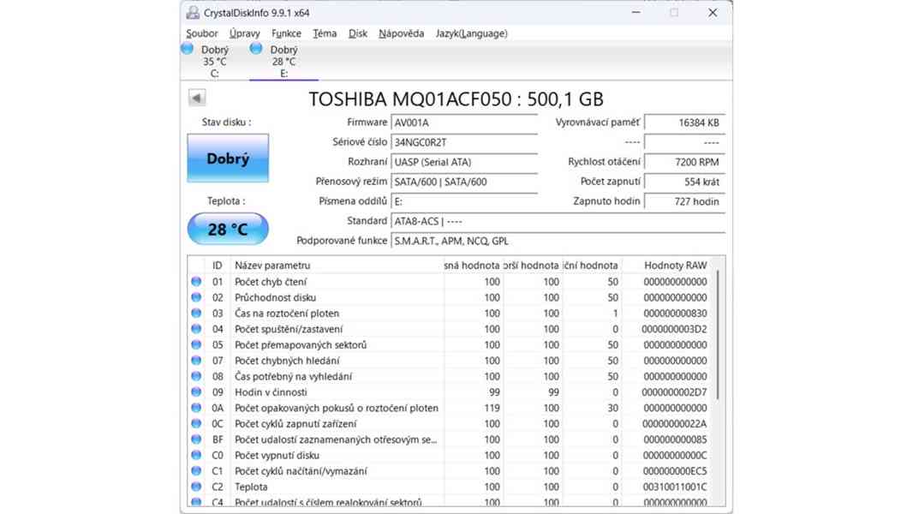Image resolution: width=913 pixels, height=514 pixels.
Task: Click the transfer mode field SATA/600 | SATA/600
Action: 464,182
